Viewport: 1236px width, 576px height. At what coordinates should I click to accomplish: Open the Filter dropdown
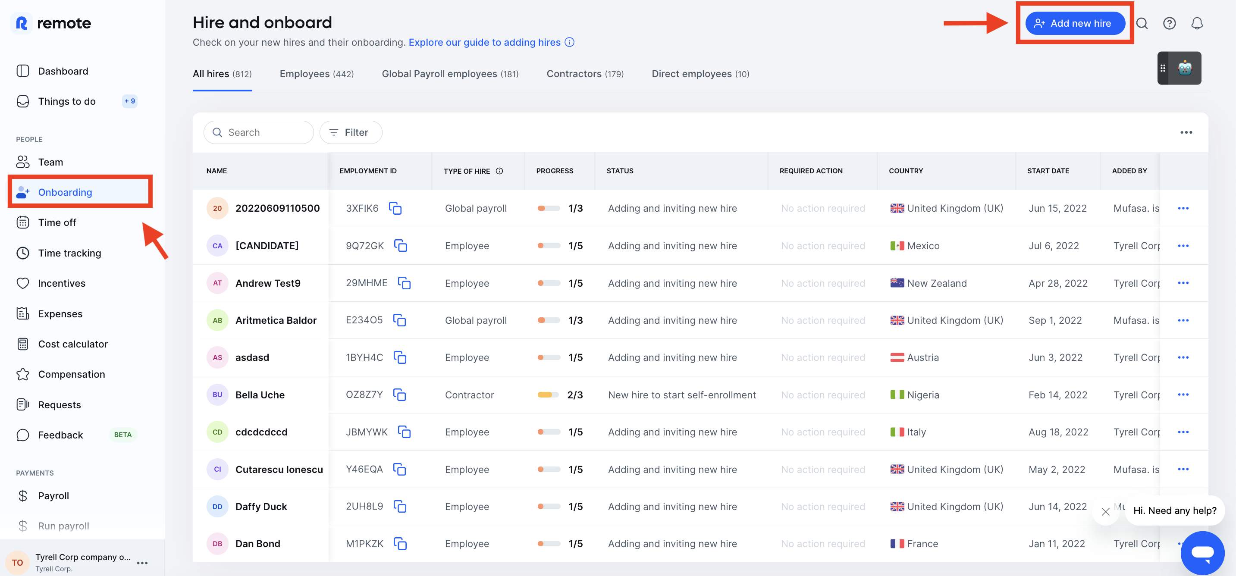click(351, 132)
